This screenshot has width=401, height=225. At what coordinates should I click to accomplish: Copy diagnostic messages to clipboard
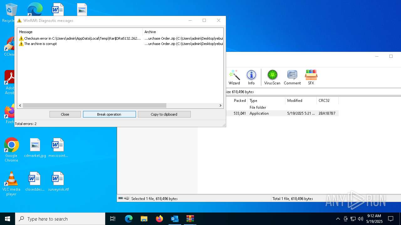[x=164, y=114]
